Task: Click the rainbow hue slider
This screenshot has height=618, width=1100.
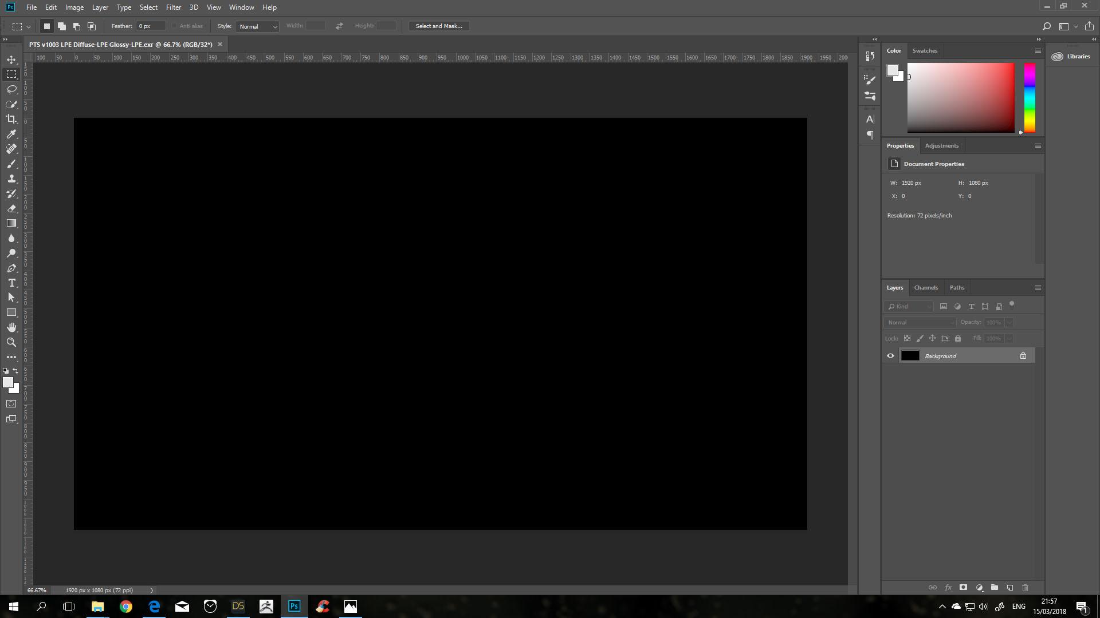Action: click(1030, 97)
